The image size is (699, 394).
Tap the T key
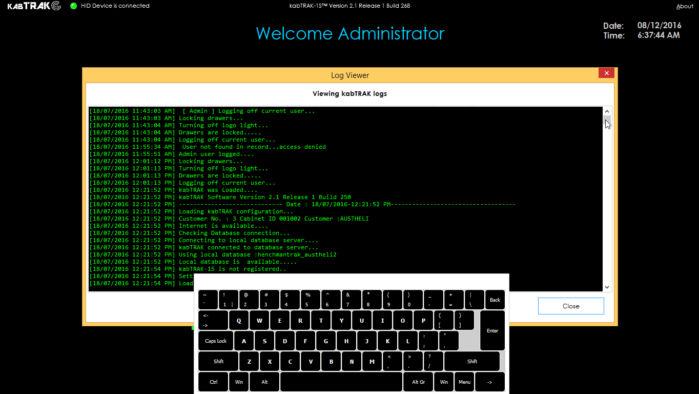coord(321,320)
